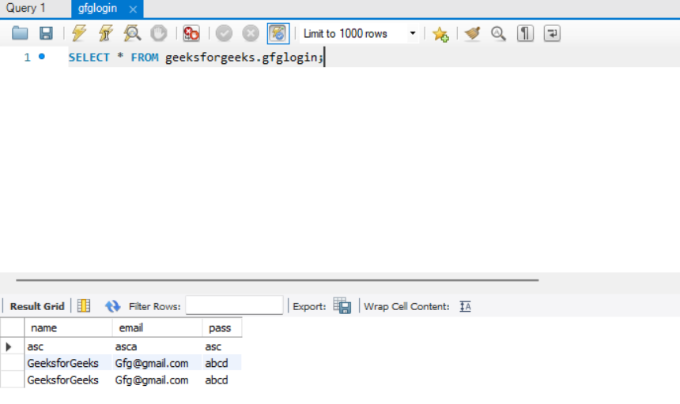Viewport: 680px width, 404px height.
Task: Toggle invisible characters with the pilcrow icon
Action: (525, 33)
